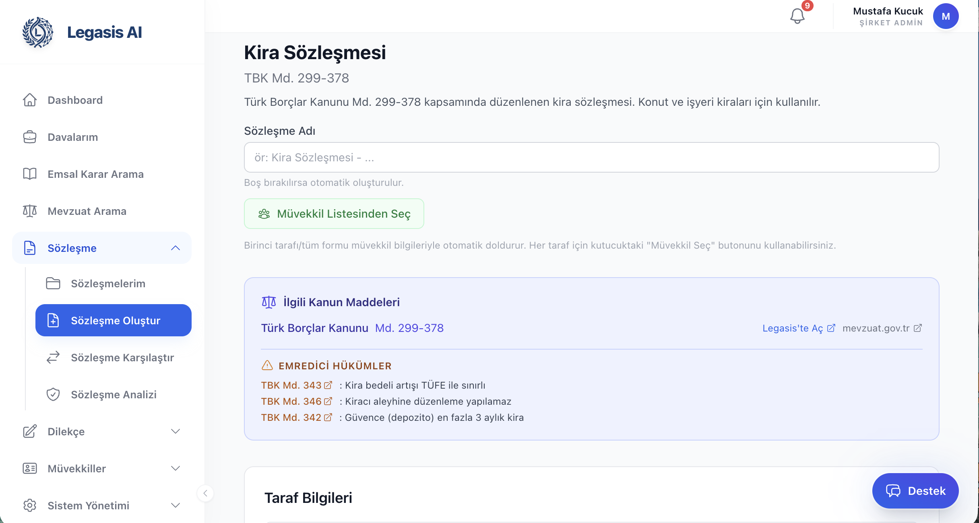Click the Sözleşmelerim folder icon
This screenshot has height=523, width=979.
(x=53, y=283)
